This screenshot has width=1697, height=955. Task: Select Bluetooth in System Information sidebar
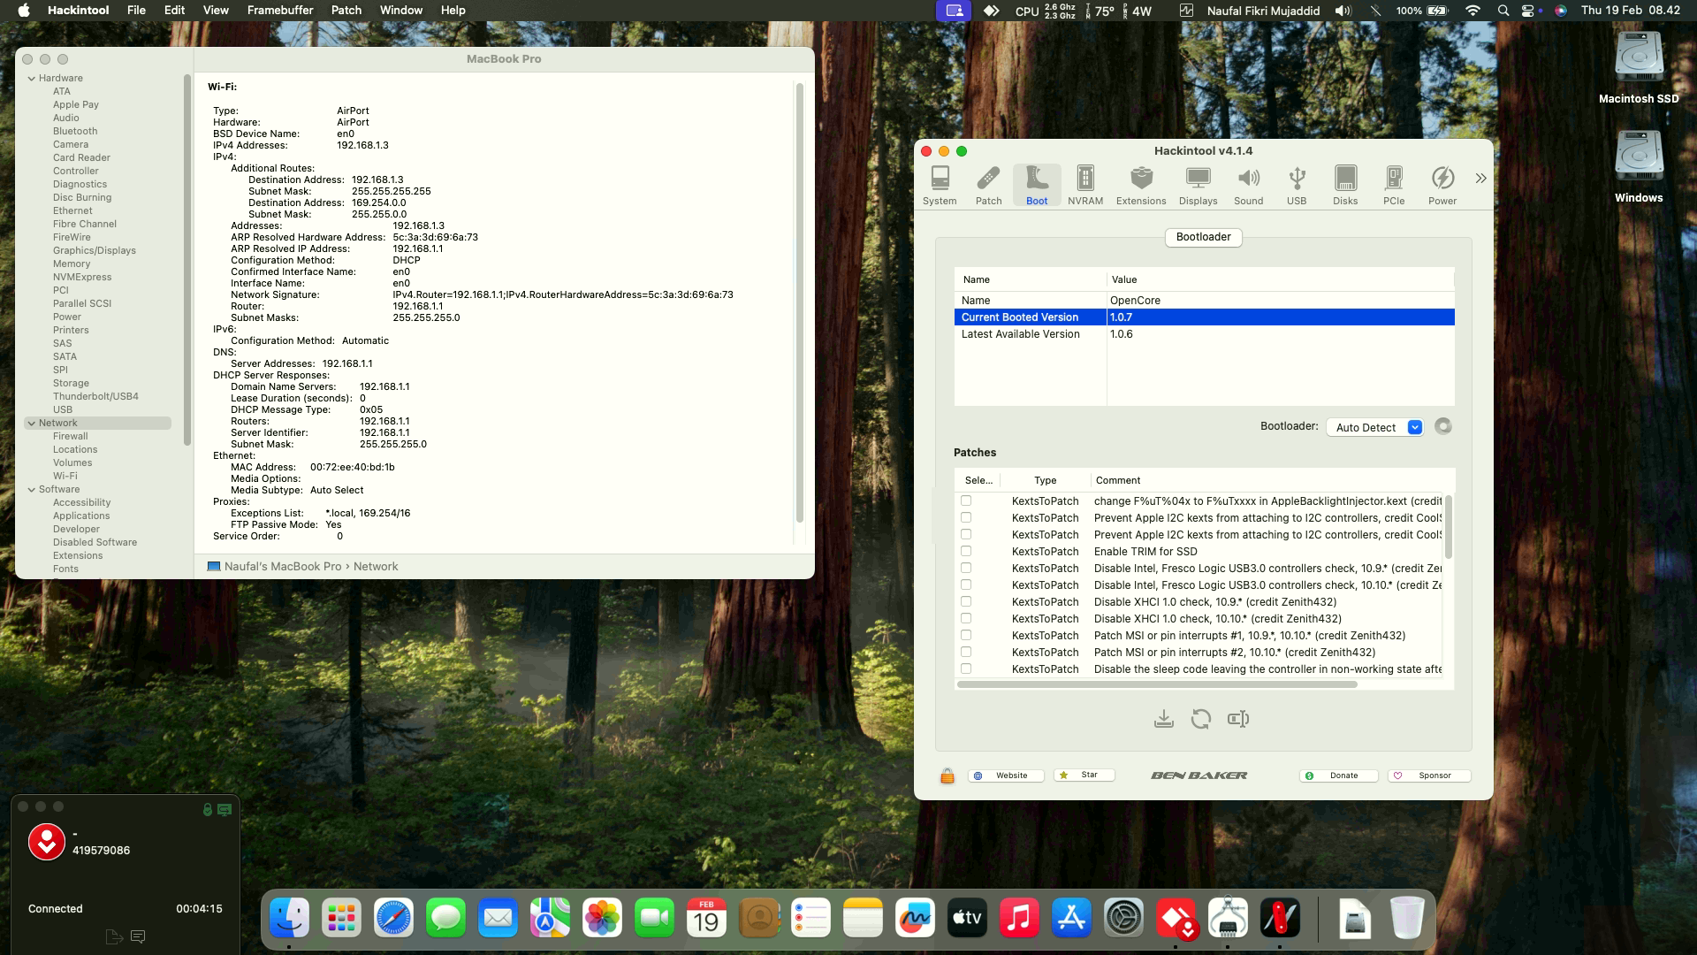75,131
